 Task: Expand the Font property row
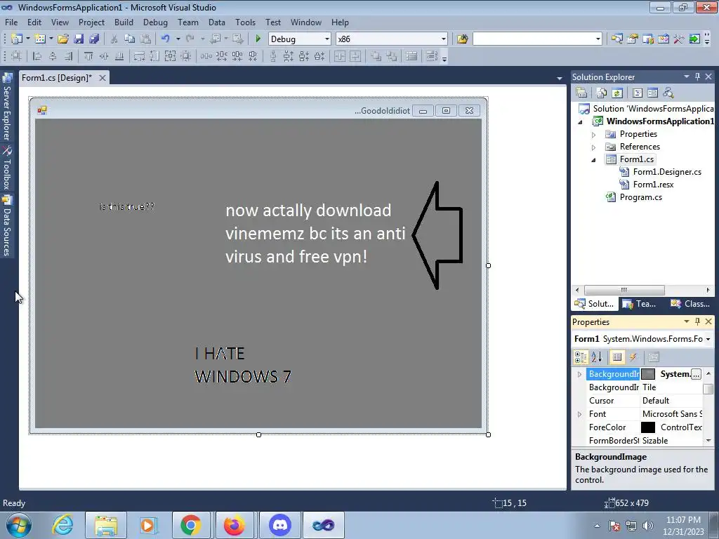tap(579, 414)
